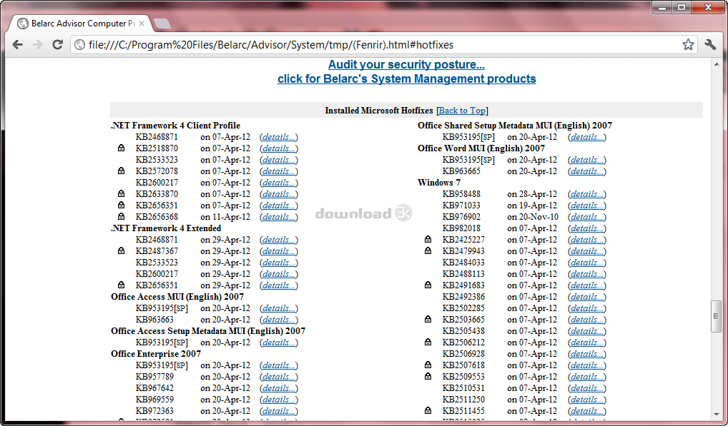Go back with the browser back arrow

click(18, 44)
